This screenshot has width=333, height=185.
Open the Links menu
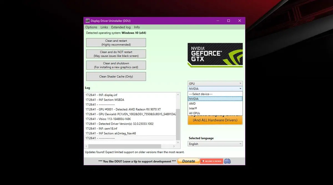coord(104,27)
